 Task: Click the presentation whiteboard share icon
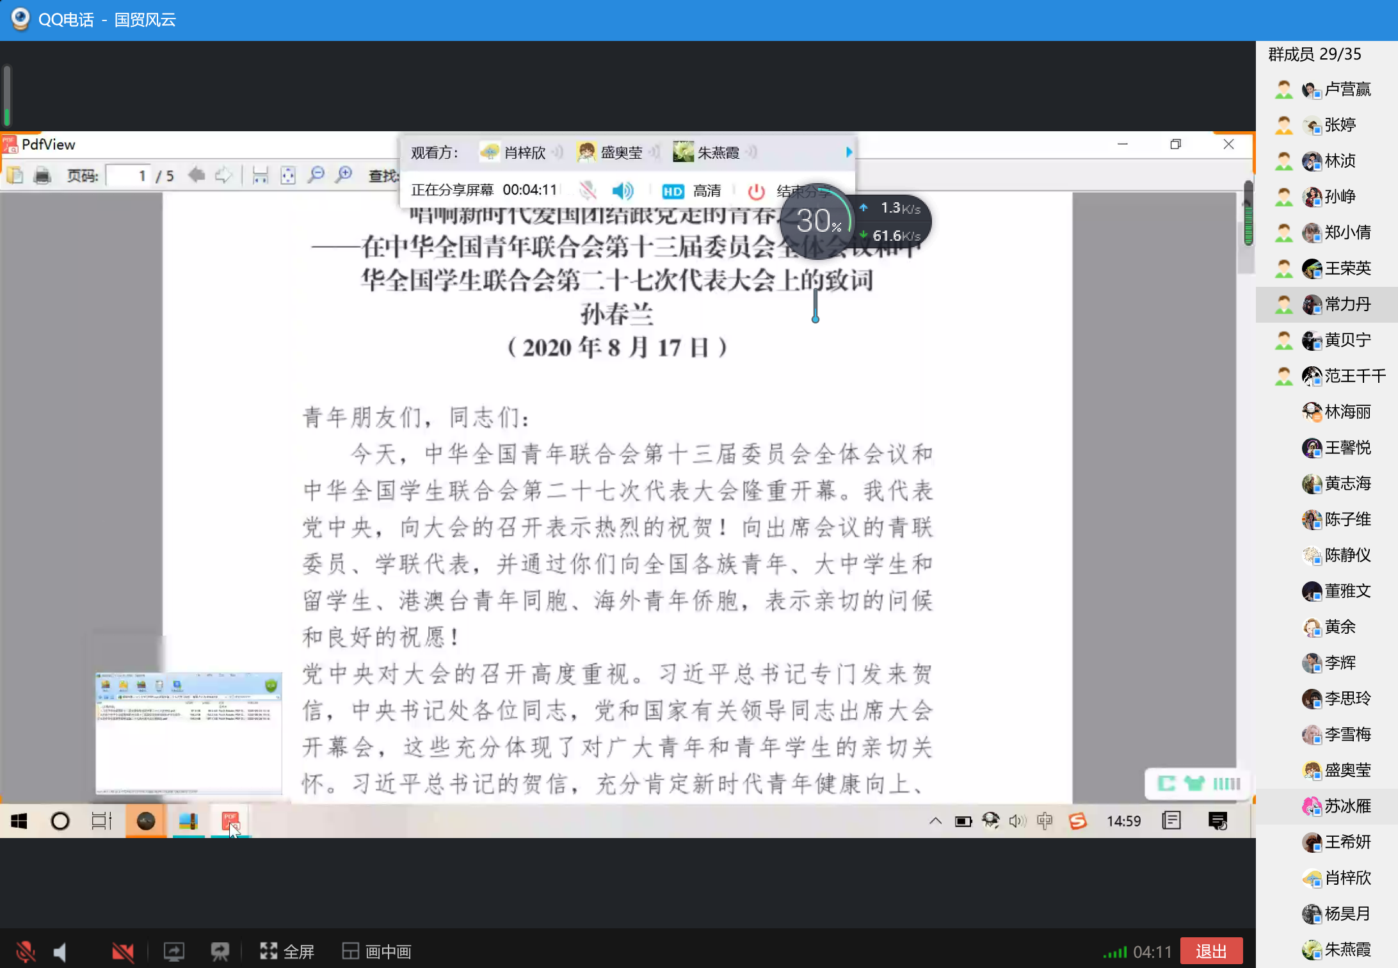tap(220, 952)
